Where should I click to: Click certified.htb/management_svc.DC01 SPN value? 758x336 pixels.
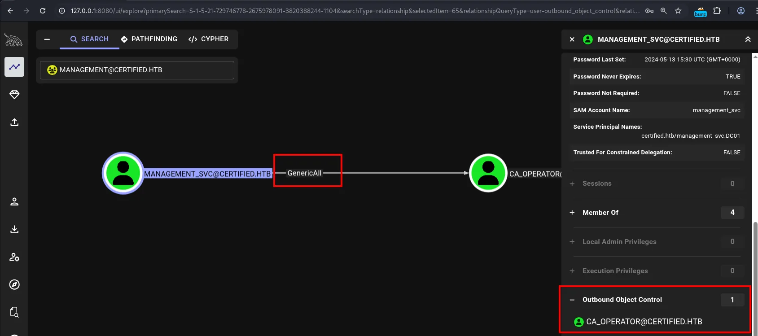point(691,136)
